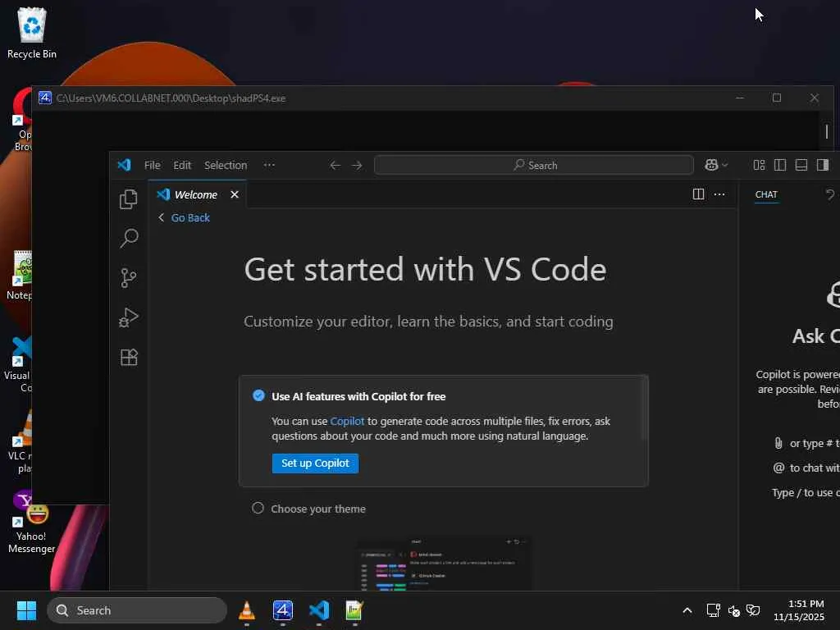
Task: Toggle the primary side bar
Action: pos(780,165)
